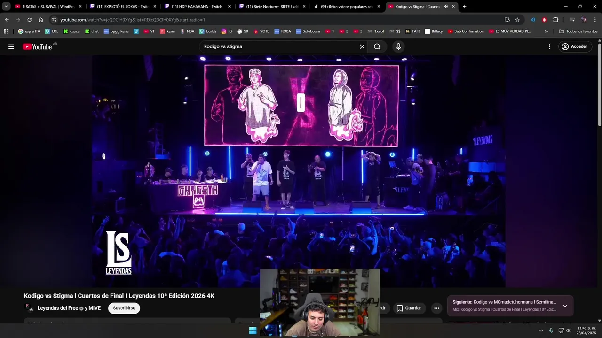Screen dimensions: 602x338
Task: Open the ES MUY VERDAD PE... bookmark
Action: coord(510,31)
